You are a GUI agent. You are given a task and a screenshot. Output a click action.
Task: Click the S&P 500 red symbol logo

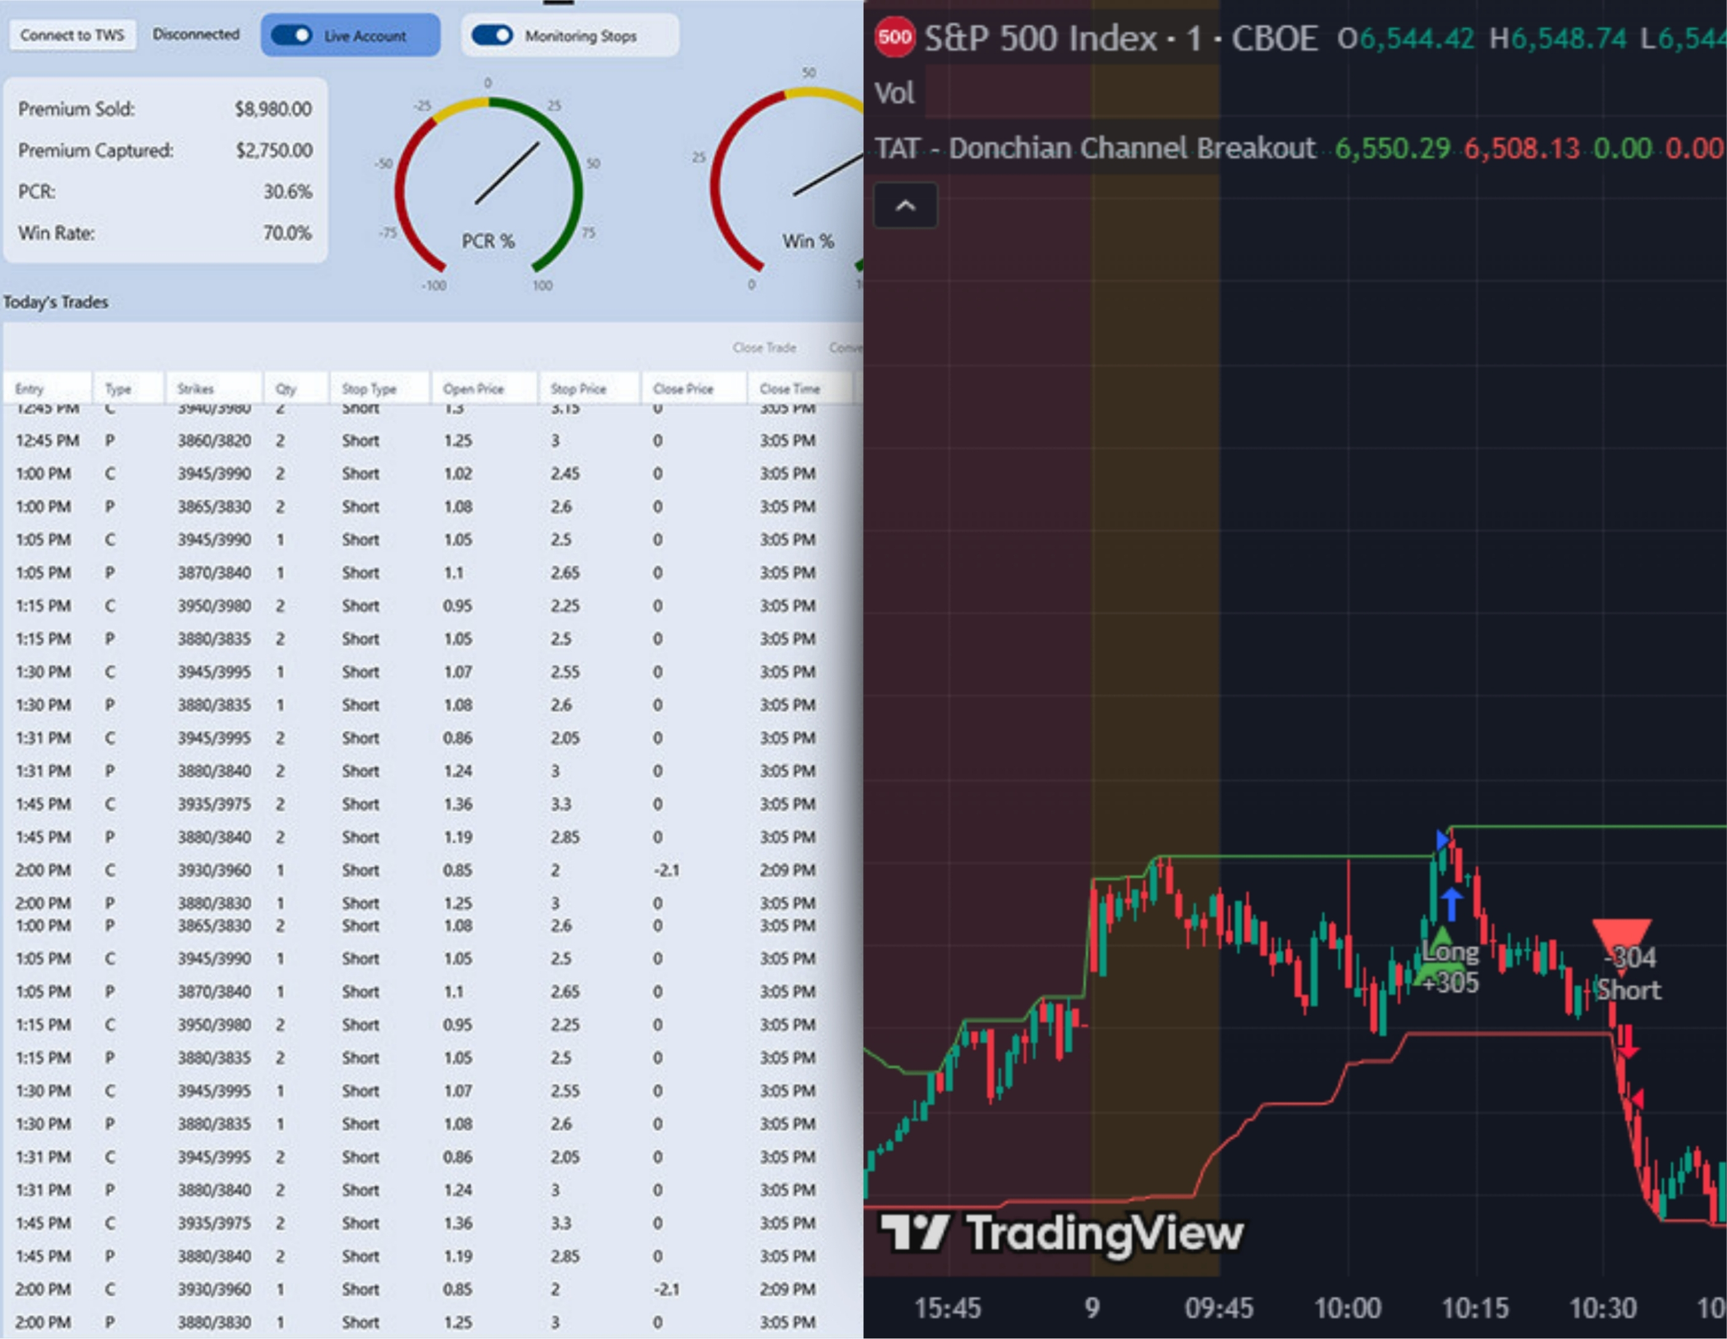pos(894,37)
